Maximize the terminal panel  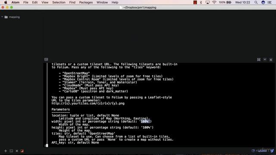(259, 60)
